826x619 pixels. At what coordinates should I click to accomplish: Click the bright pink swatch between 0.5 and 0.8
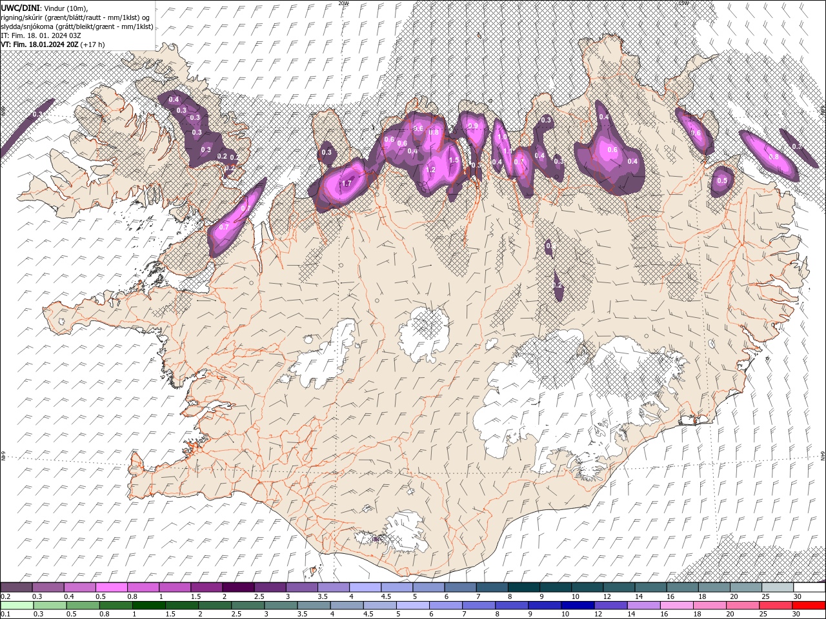[111, 587]
